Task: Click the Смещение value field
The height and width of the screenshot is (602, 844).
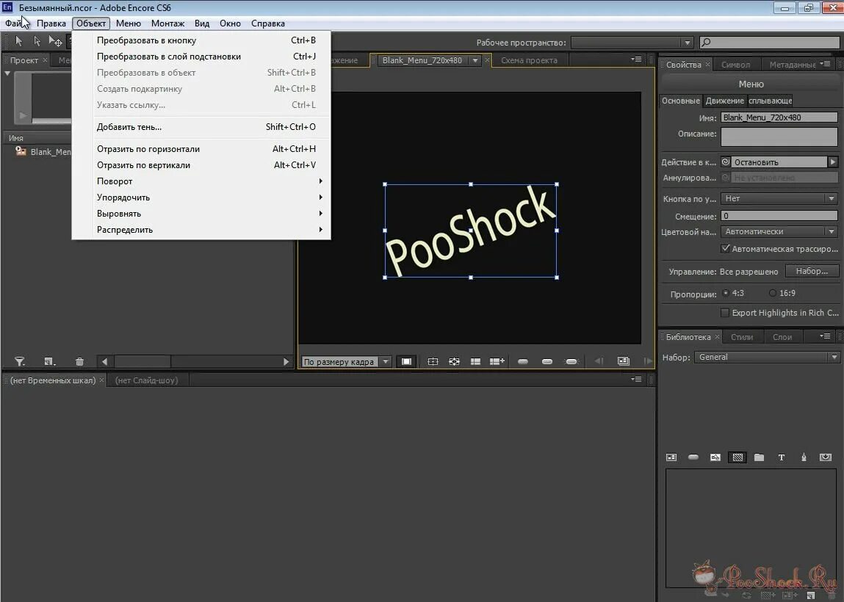Action: [779, 216]
